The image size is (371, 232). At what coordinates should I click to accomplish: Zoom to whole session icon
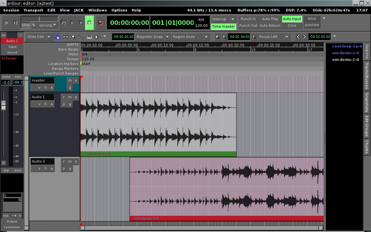254,37
